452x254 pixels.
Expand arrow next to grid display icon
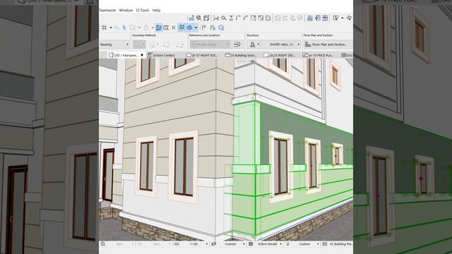pos(111,28)
